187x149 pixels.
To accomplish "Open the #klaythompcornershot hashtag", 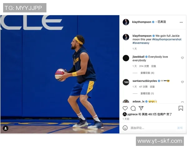I will [167, 39].
